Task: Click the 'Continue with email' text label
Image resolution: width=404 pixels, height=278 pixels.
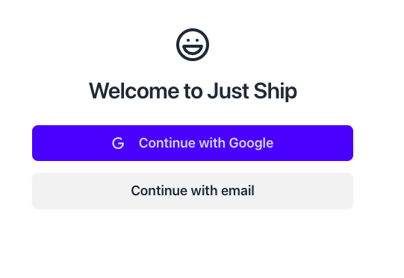Action: coord(193,191)
